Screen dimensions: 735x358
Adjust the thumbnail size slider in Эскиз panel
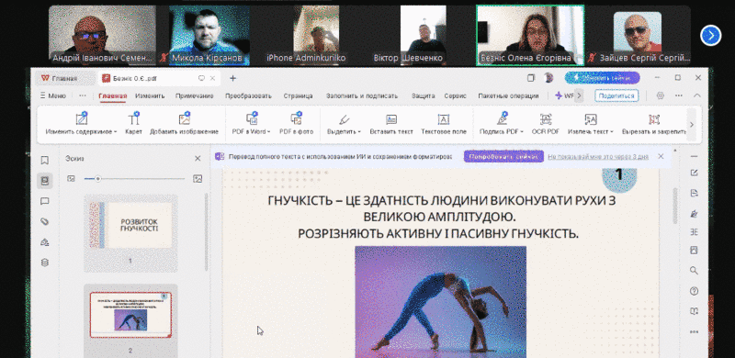pyautogui.click(x=98, y=178)
